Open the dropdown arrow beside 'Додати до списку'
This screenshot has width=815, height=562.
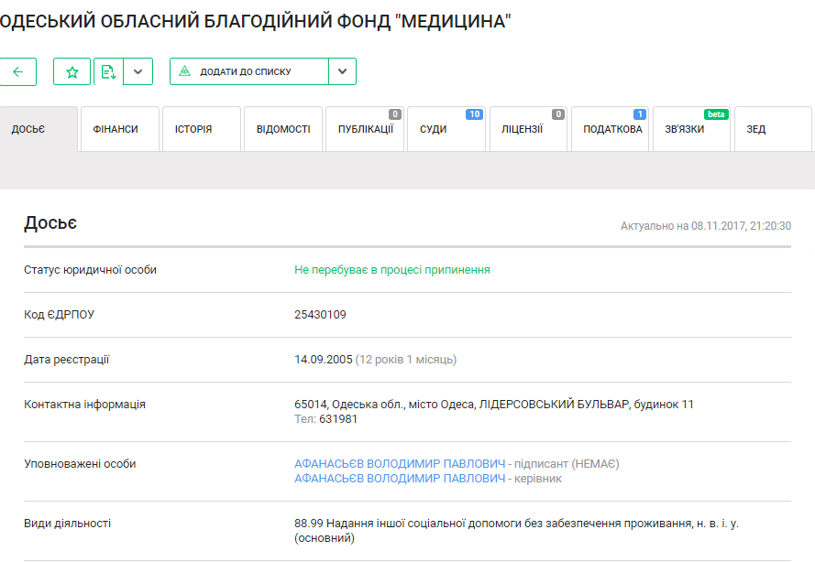(x=342, y=71)
